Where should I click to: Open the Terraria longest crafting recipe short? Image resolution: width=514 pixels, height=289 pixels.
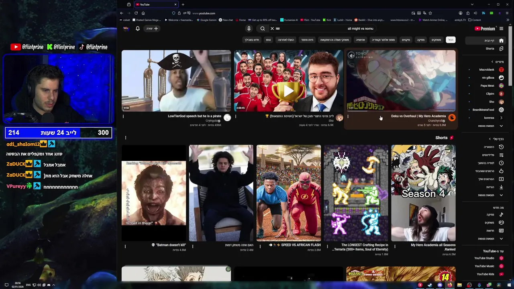356,193
